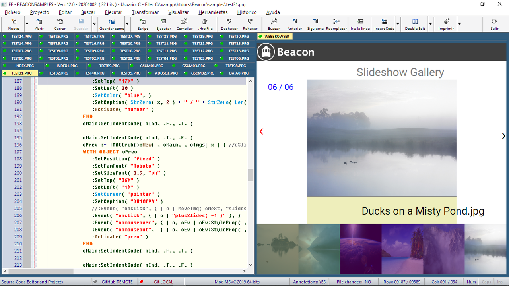This screenshot has height=286, width=509.
Task: Click the Cerrar toolbar icon
Action: tap(60, 21)
